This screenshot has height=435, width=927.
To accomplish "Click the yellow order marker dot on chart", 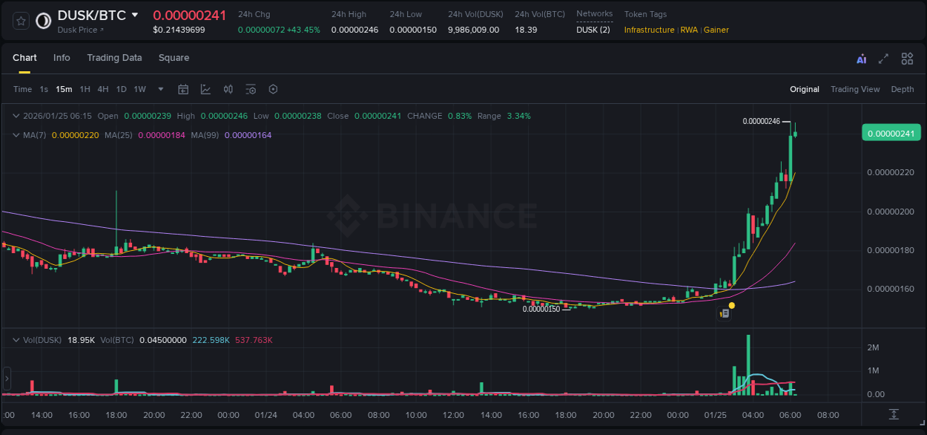I will click(731, 306).
